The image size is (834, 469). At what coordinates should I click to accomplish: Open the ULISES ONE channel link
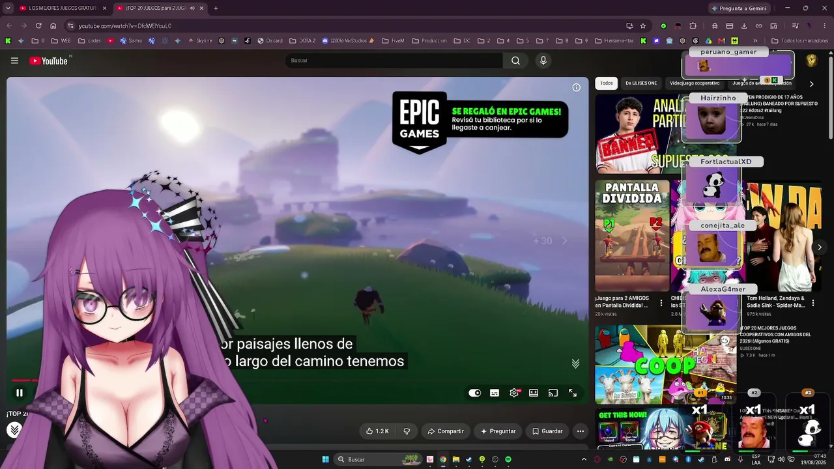click(750, 348)
